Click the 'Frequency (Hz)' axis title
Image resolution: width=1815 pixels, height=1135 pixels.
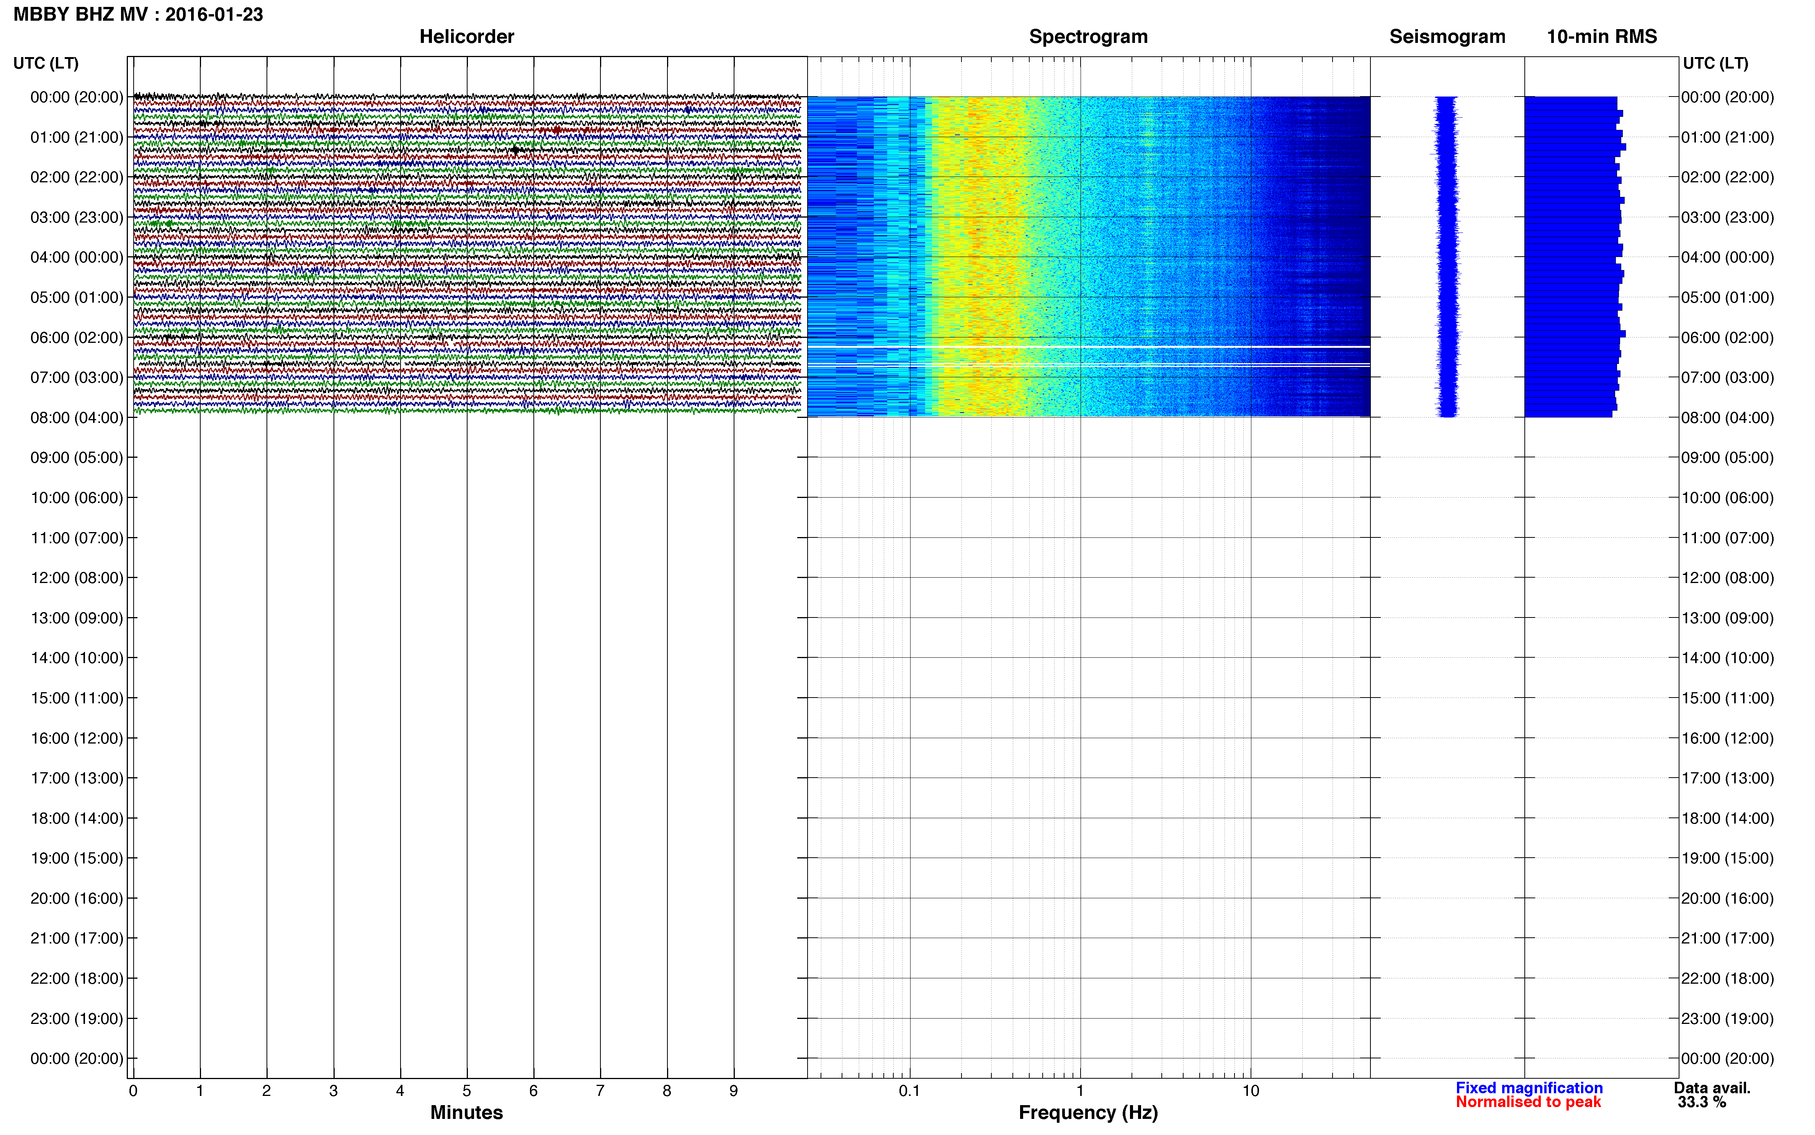point(1088,1112)
